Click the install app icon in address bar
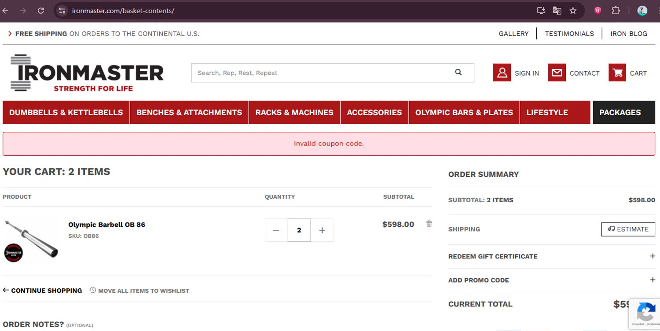The height and width of the screenshot is (331, 660). click(541, 11)
